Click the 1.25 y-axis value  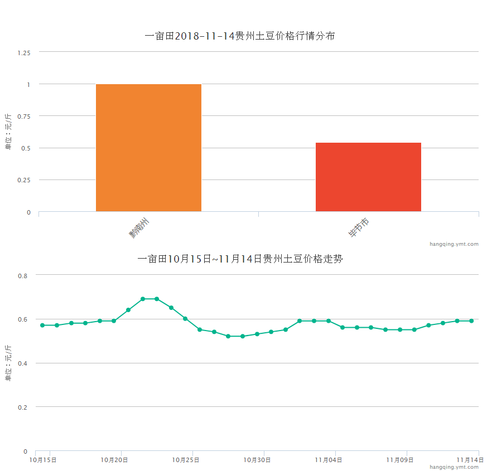[24, 53]
